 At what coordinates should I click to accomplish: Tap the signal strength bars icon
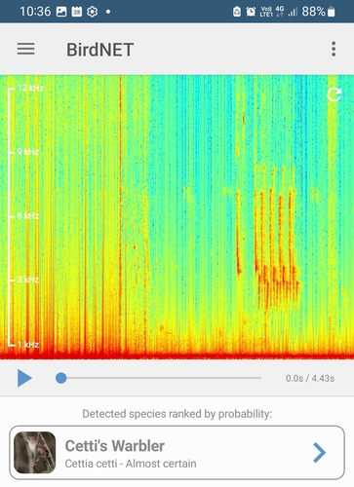(x=293, y=12)
